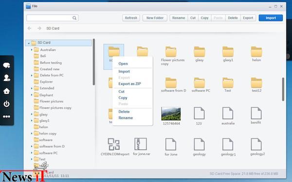Expand the Elephant tree folder

(x=32, y=95)
